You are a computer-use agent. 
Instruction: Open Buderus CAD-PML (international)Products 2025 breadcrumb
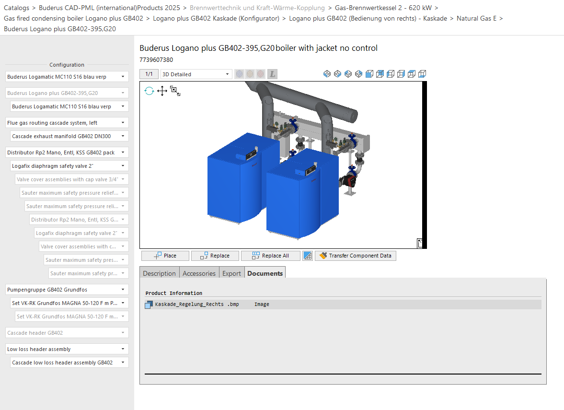coord(109,8)
